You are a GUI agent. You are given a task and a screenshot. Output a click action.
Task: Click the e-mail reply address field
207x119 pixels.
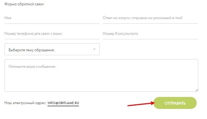coord(150,18)
